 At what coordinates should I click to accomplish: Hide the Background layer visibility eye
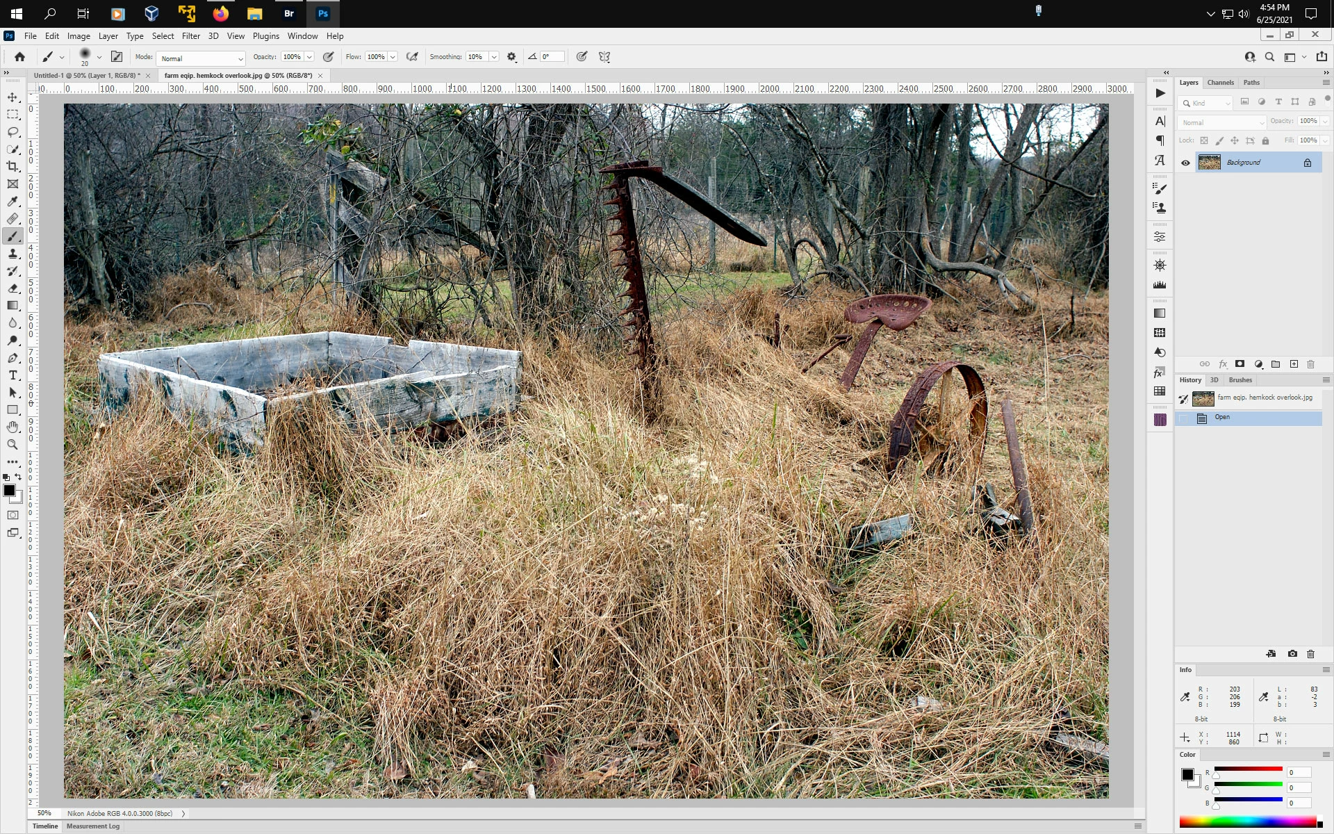[x=1185, y=163]
